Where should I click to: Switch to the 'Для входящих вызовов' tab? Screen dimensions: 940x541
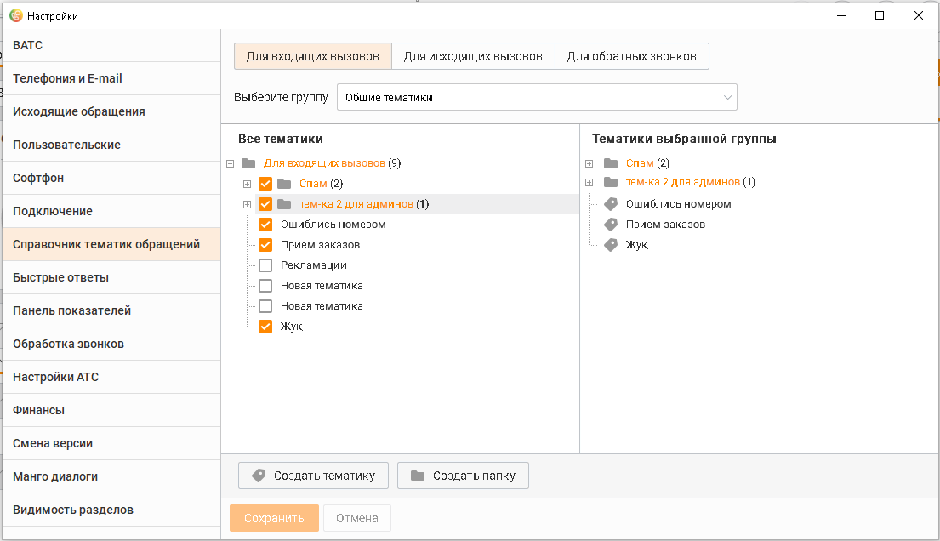coord(313,56)
